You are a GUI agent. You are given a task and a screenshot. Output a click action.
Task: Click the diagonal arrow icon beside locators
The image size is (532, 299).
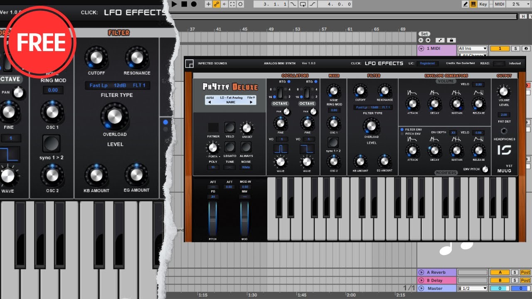coord(440,40)
